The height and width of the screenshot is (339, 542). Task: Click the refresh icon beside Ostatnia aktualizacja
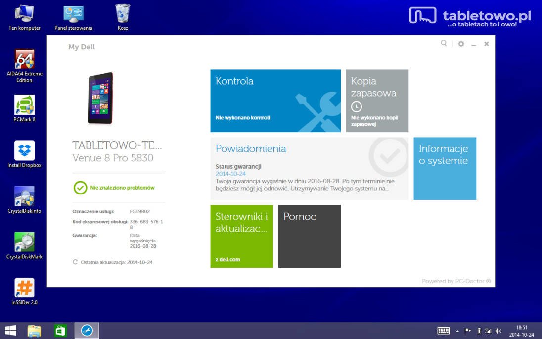(x=75, y=262)
